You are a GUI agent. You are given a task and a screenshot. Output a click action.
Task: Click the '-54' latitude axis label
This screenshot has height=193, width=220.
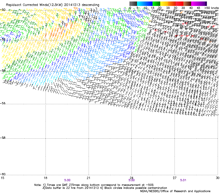3,70
